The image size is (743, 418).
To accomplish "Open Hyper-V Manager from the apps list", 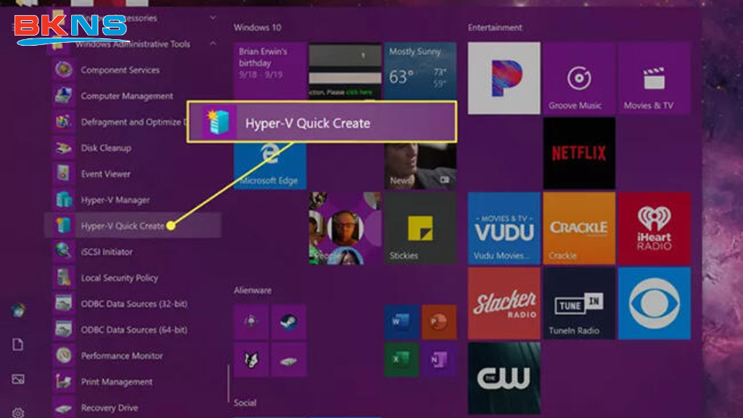I will [116, 200].
